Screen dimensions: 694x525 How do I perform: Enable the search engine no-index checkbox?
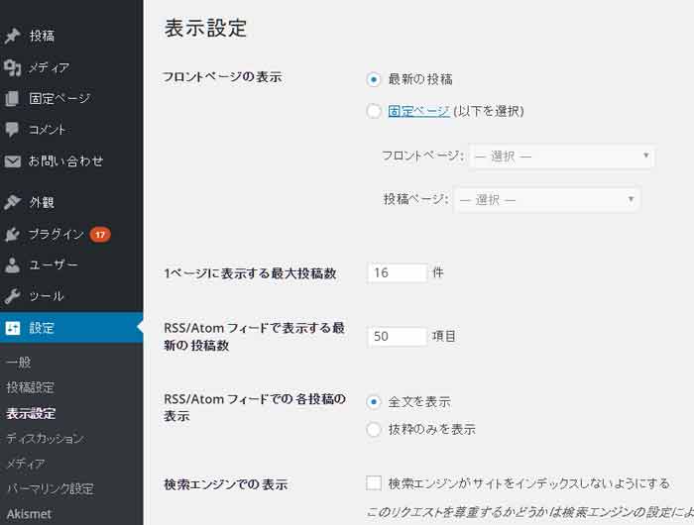pyautogui.click(x=374, y=483)
